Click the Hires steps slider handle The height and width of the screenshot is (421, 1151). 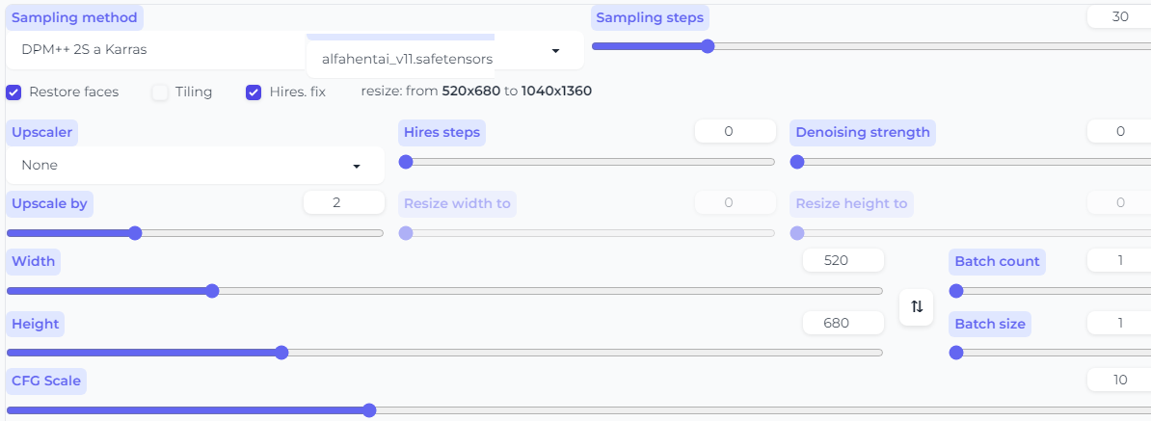[x=406, y=162]
